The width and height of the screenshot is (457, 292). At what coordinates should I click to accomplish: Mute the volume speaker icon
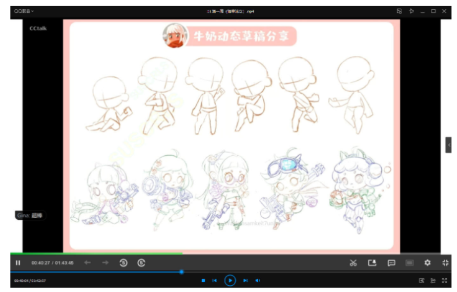coord(258,281)
